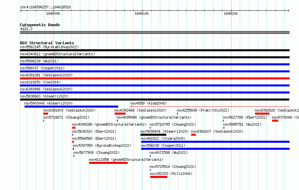
Task: Open nsv596039 (Cooper2011) label
Action: click(163, 145)
